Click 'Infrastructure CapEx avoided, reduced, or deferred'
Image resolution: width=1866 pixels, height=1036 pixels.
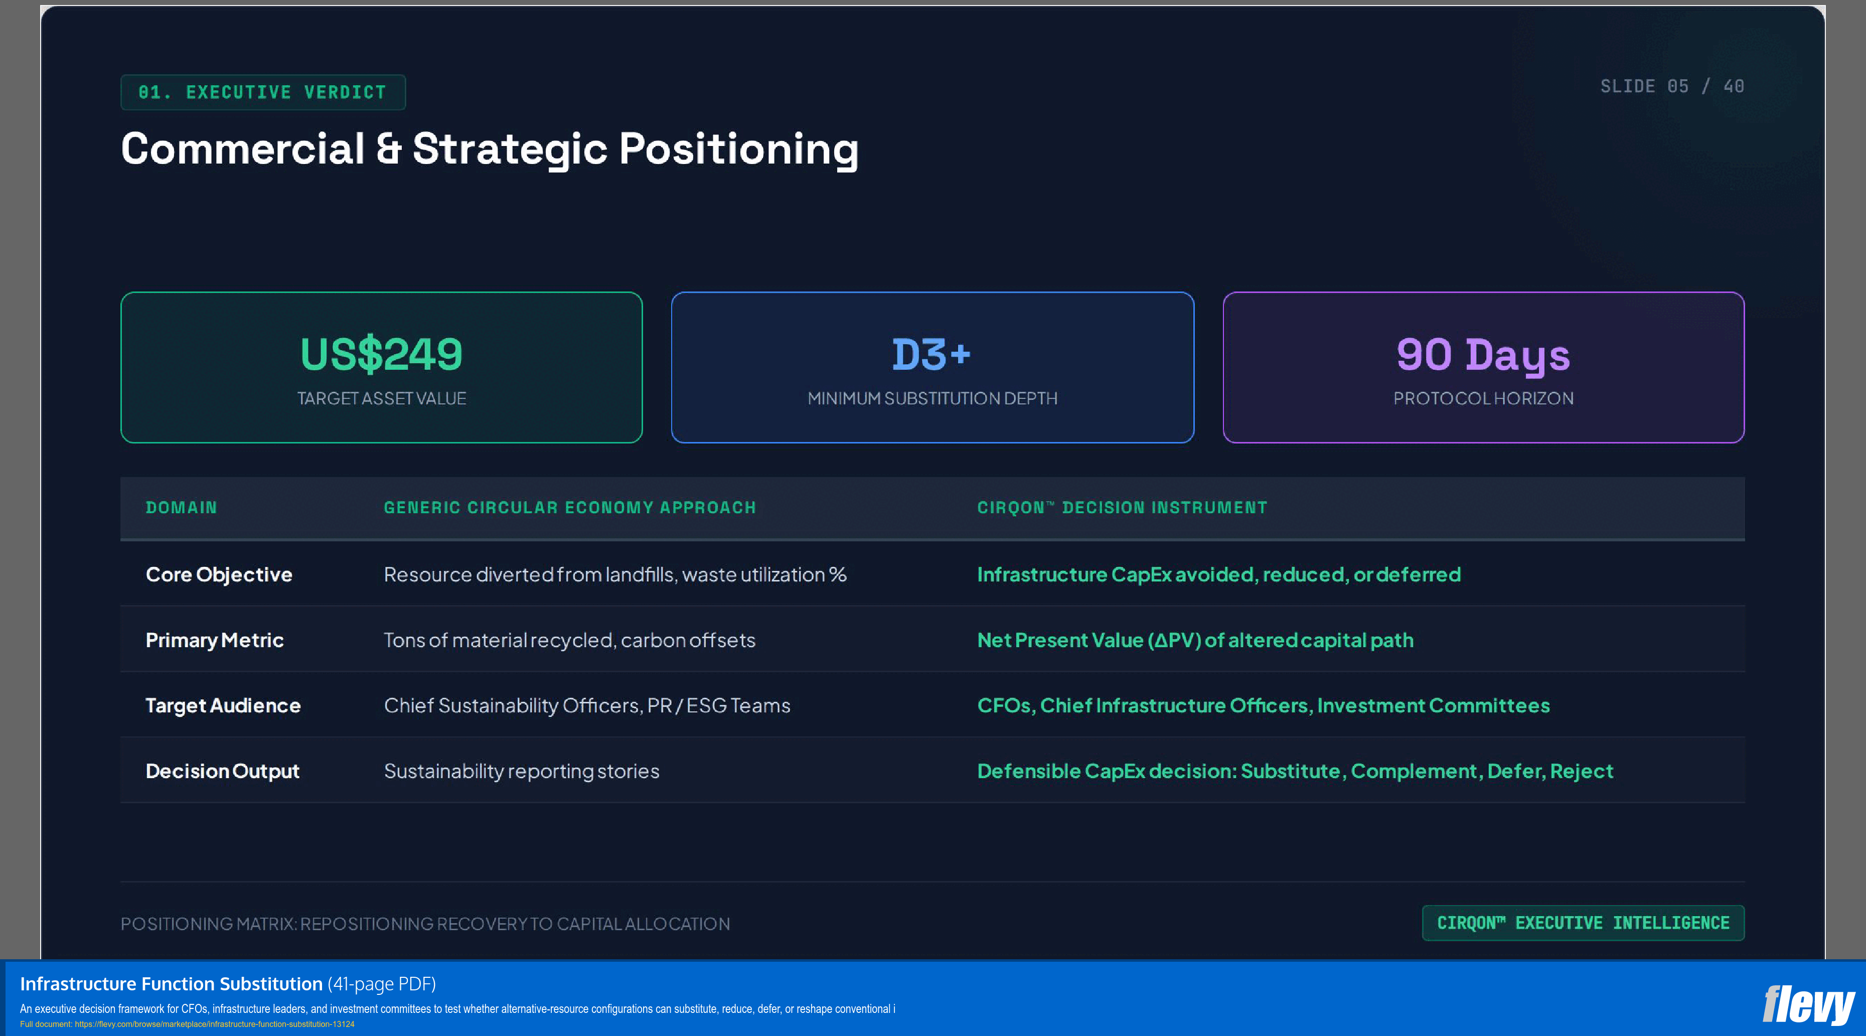point(1219,574)
